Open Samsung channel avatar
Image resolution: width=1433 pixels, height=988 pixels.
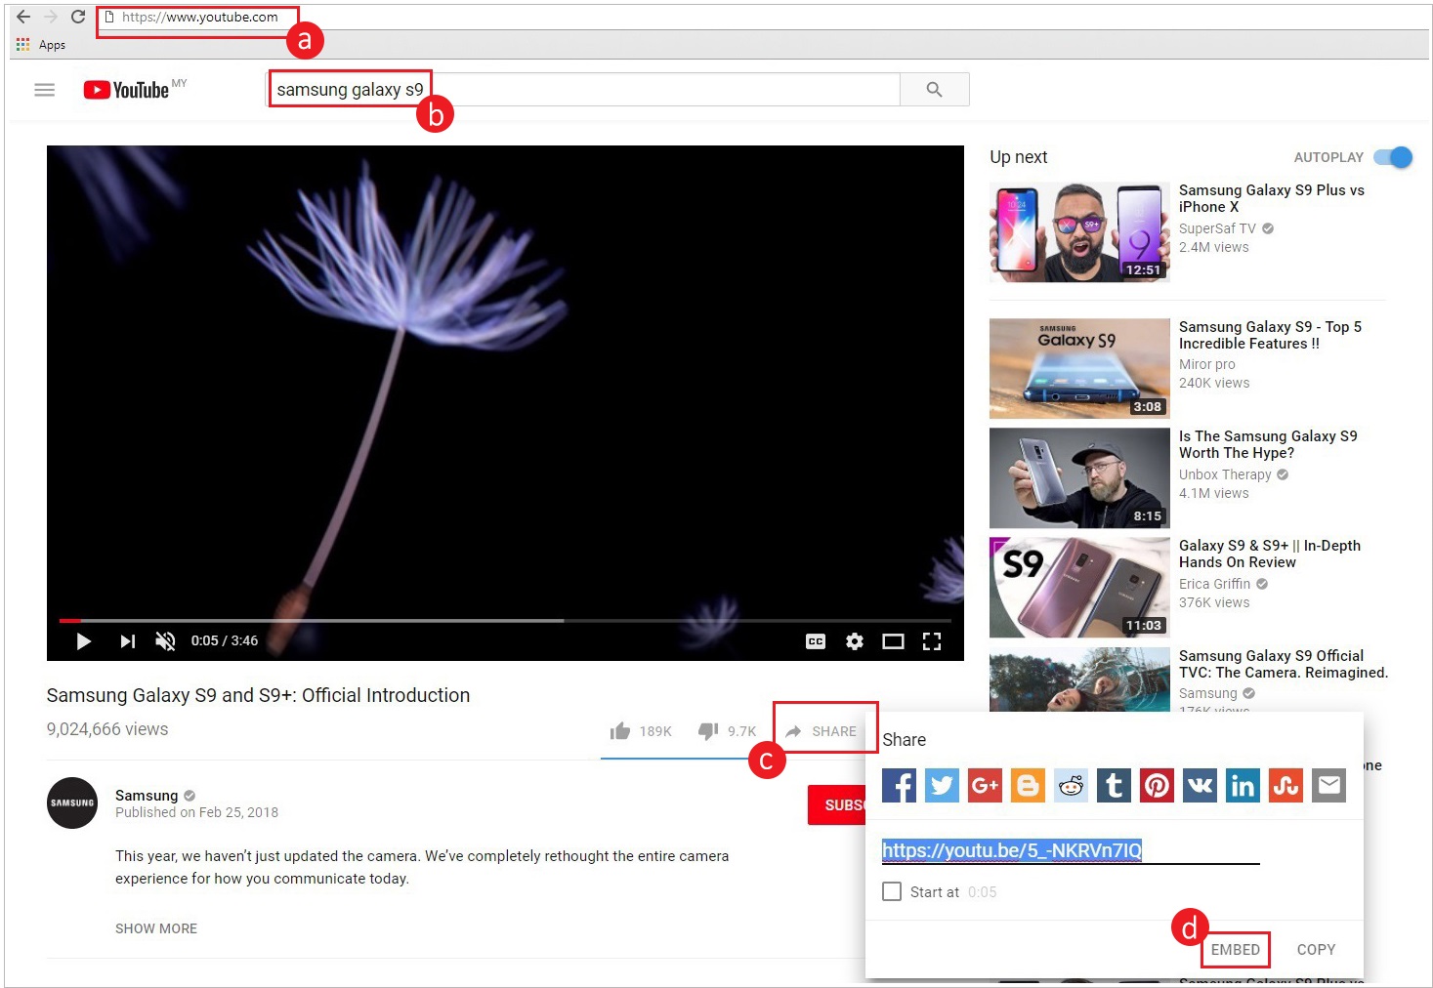tap(72, 803)
